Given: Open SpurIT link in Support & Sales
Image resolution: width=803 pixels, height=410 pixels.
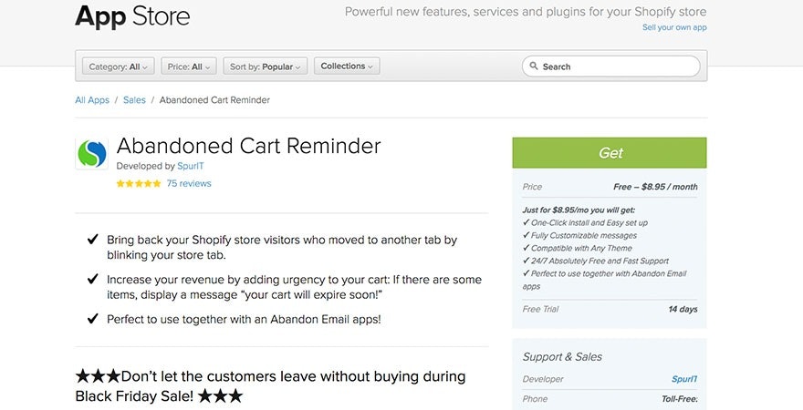Looking at the screenshot, I should (x=684, y=379).
